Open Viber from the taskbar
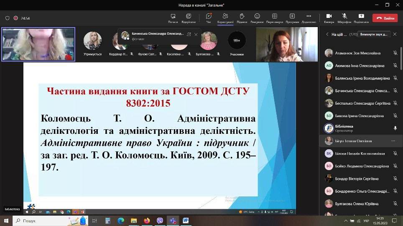 [160, 221]
